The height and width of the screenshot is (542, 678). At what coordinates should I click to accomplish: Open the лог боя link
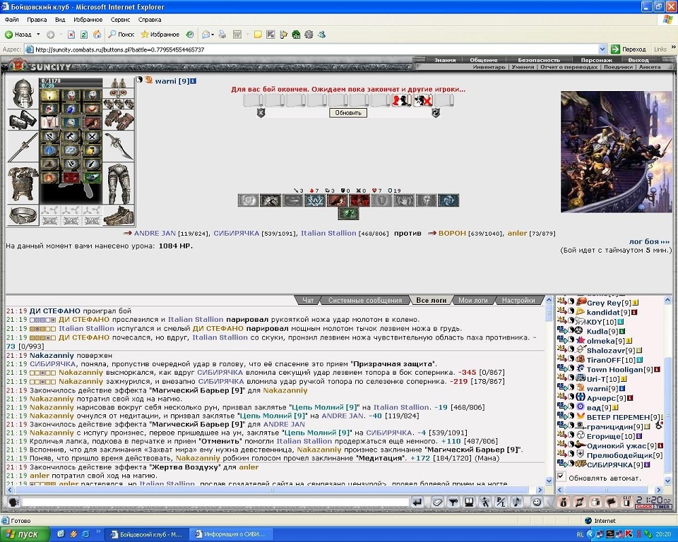tap(649, 241)
